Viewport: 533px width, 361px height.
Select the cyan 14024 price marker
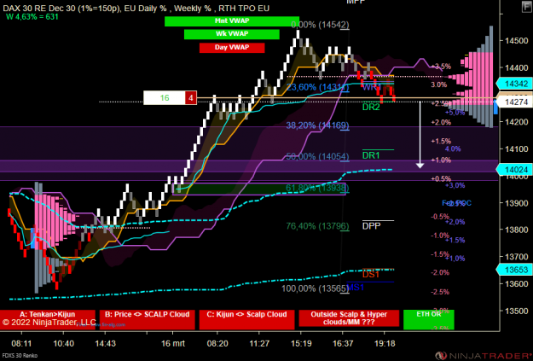(x=514, y=170)
